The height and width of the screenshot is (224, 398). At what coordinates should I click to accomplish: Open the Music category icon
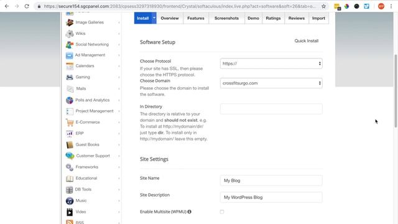(70, 200)
